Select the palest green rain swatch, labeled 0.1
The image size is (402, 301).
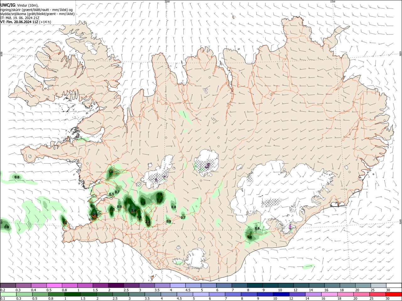click(8, 294)
